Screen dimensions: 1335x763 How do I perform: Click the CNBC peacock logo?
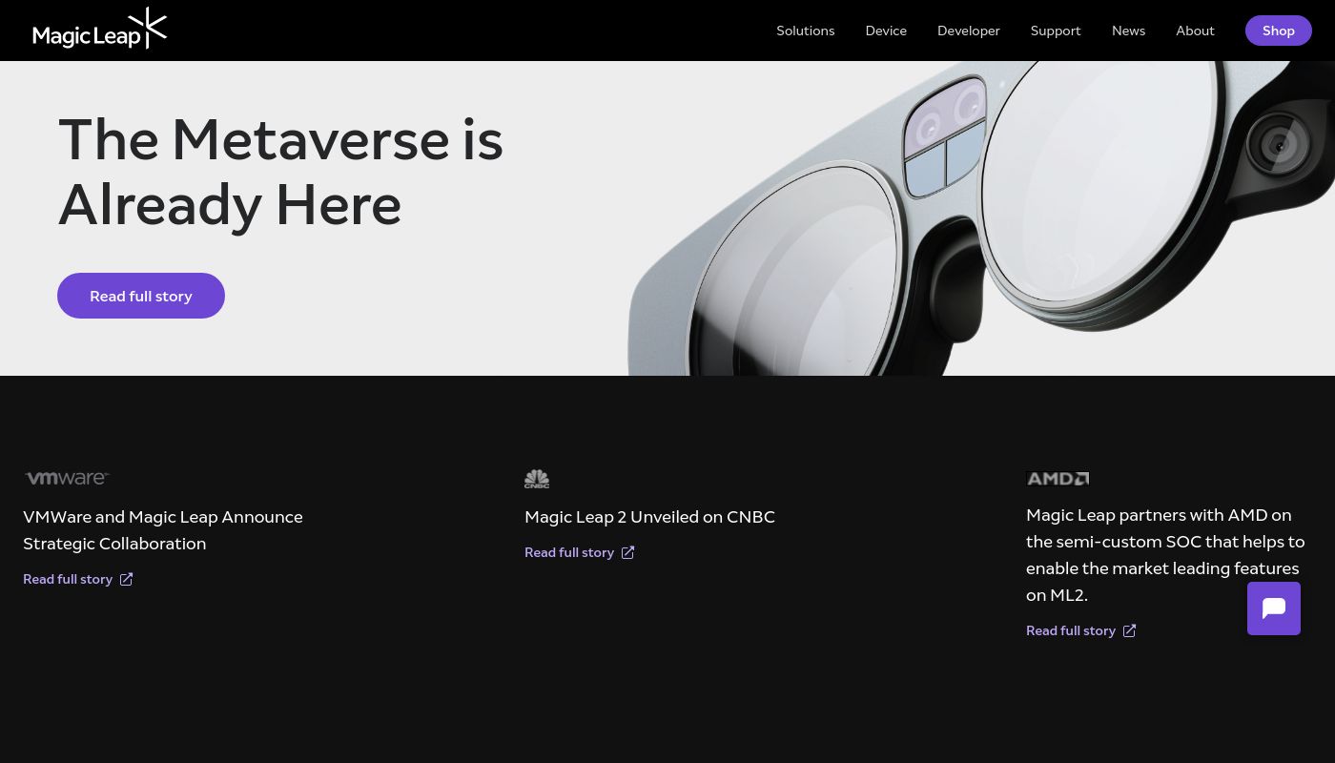tap(537, 479)
